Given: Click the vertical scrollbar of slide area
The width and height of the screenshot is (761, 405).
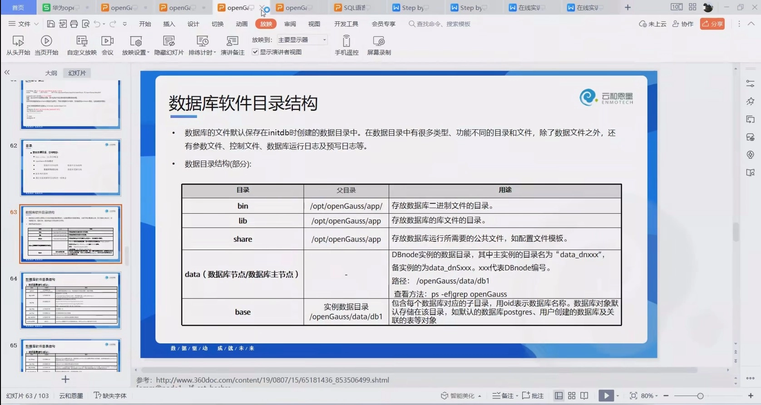Looking at the screenshot, I should click(736, 231).
